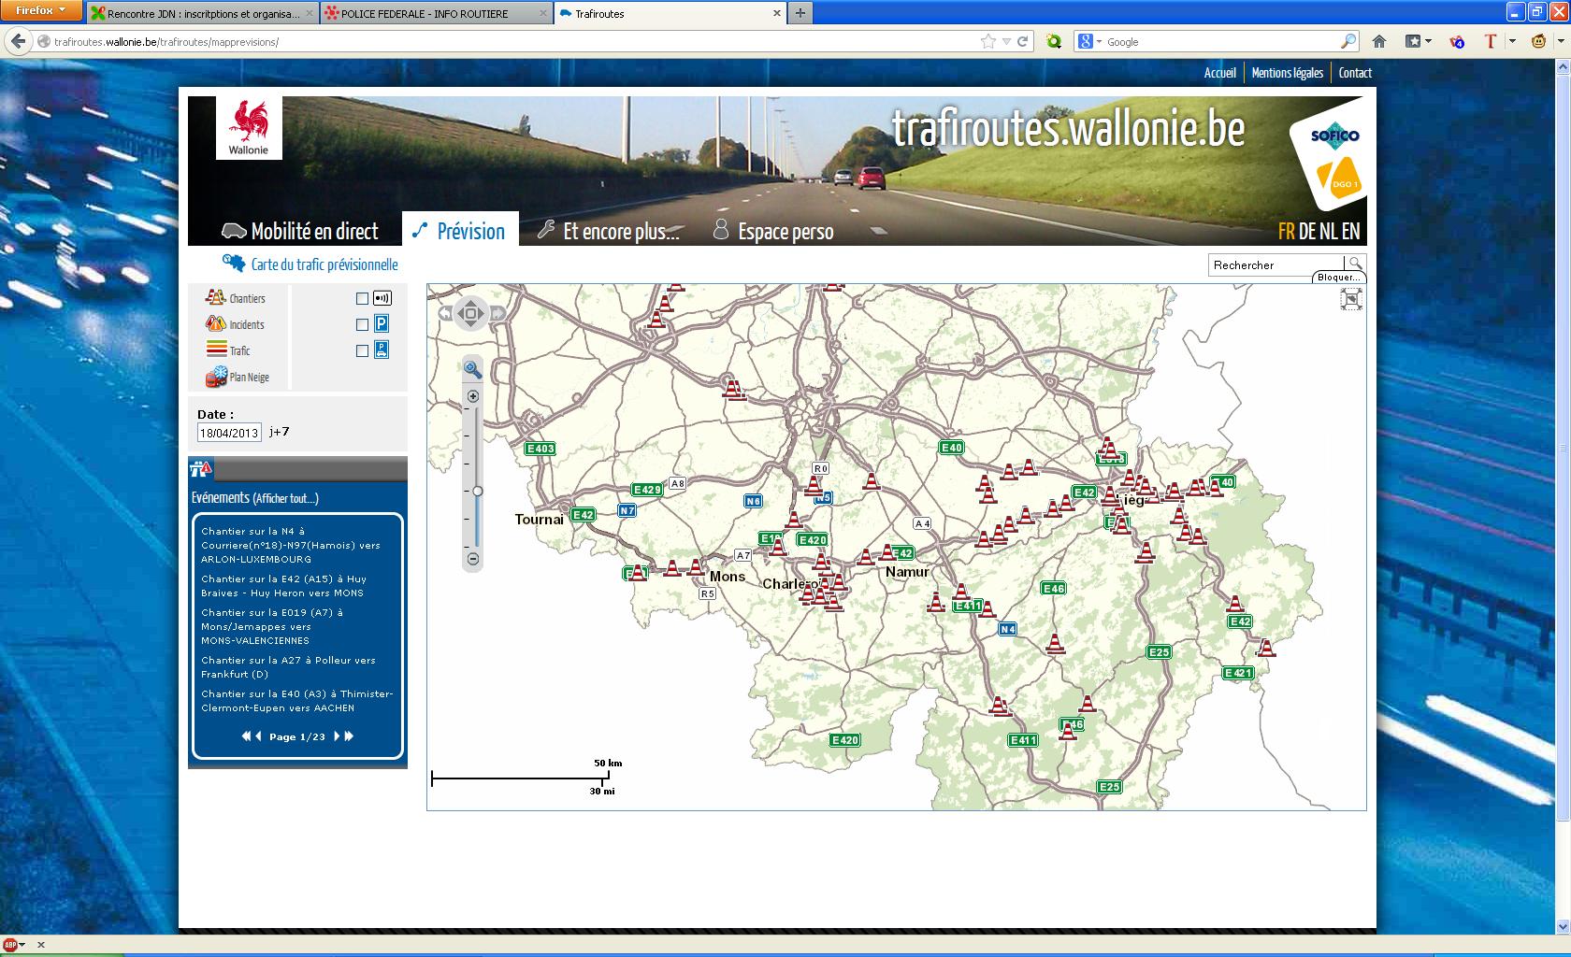
Task: Click the Rechercher search magnifier button
Action: 1355,264
